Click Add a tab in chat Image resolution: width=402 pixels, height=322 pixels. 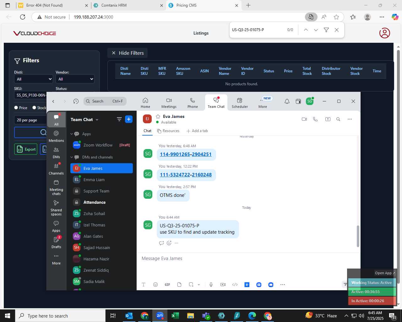[x=197, y=131]
